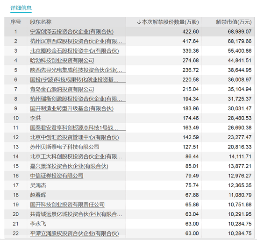Open 北京瞪羚金石股权投资中心(有限合伙) link
Screen dimensions: 257x240
[x=74, y=51]
